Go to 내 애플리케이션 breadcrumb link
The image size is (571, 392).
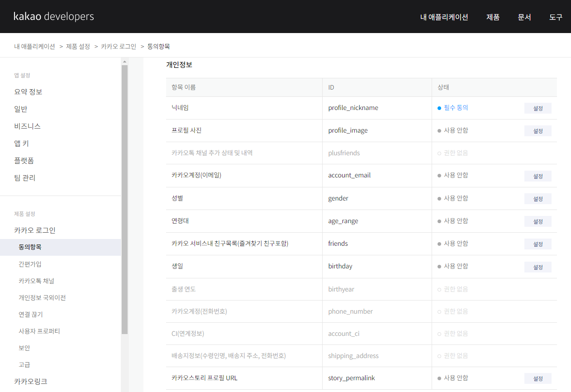(x=34, y=46)
